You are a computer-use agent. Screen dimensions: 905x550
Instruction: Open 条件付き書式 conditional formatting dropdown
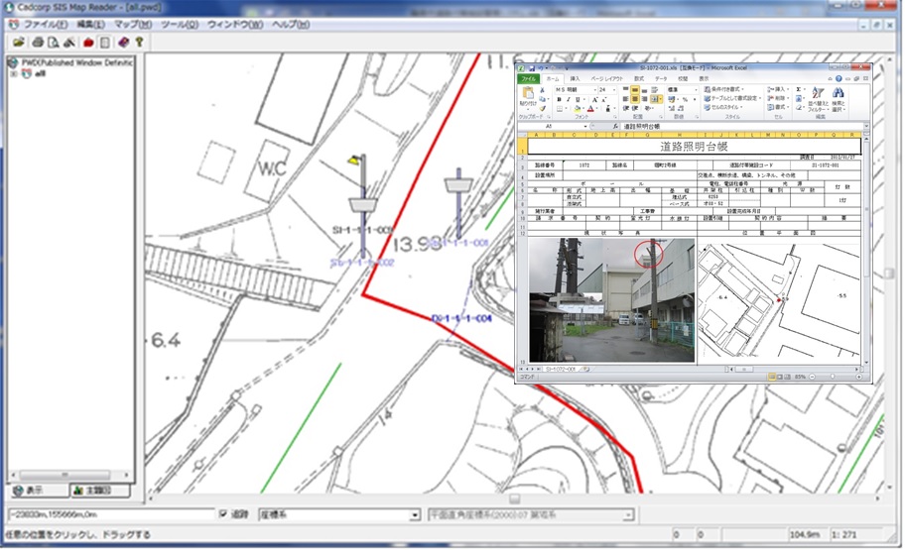[x=724, y=89]
